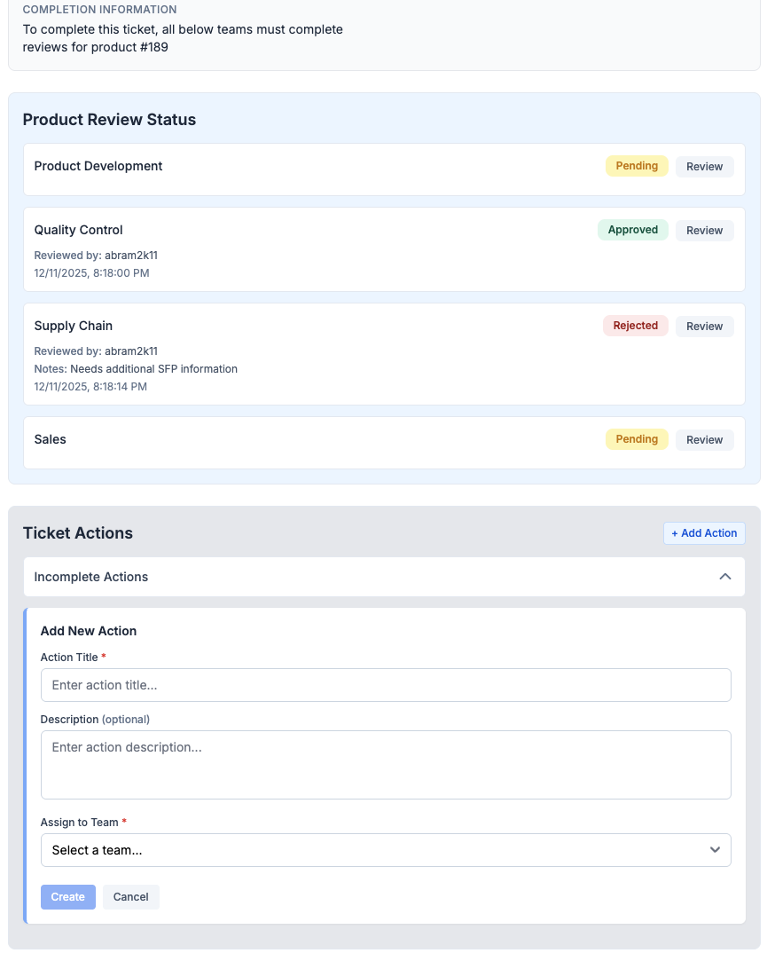Screen dimensions: 767x961
Task: Select the Pending badge on Product Development
Action: 637,166
